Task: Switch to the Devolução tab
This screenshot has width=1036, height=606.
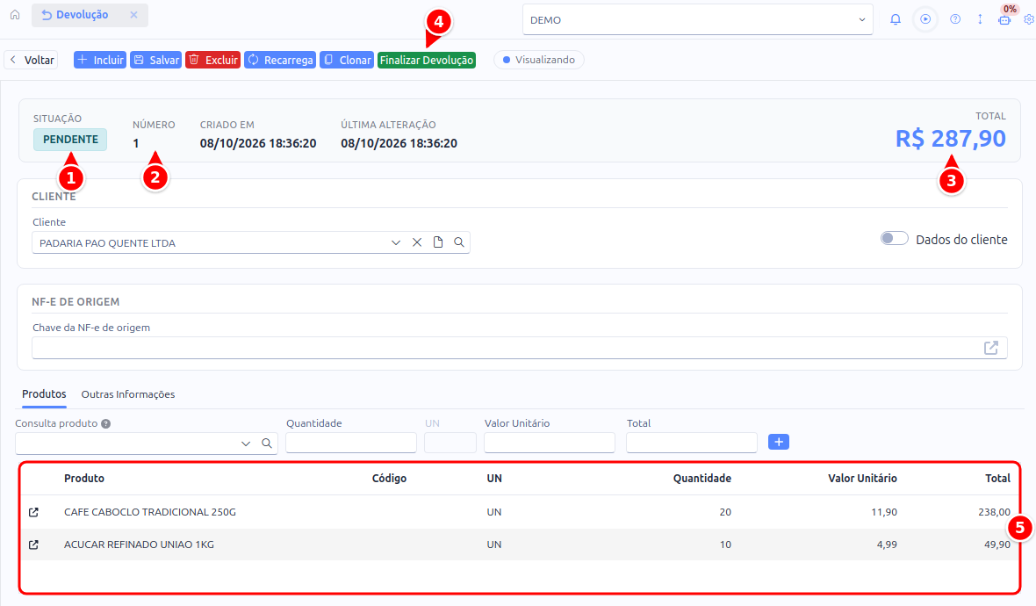Action: (x=90, y=15)
